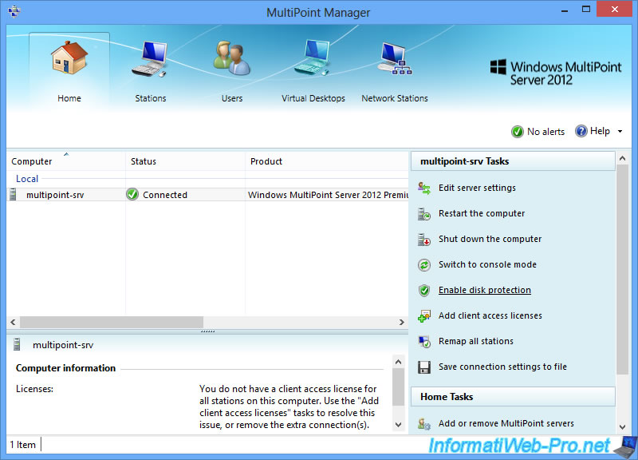Click the Enable disk protection shield icon
This screenshot has width=638, height=460.
click(424, 290)
